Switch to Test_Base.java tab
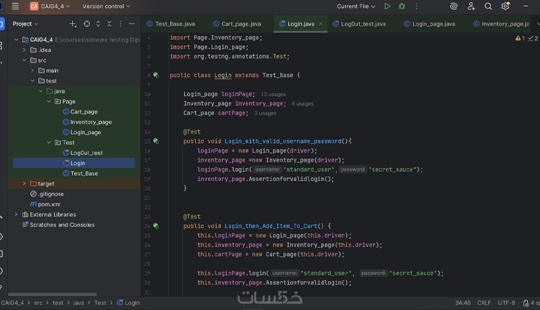540x310 pixels. 171,24
